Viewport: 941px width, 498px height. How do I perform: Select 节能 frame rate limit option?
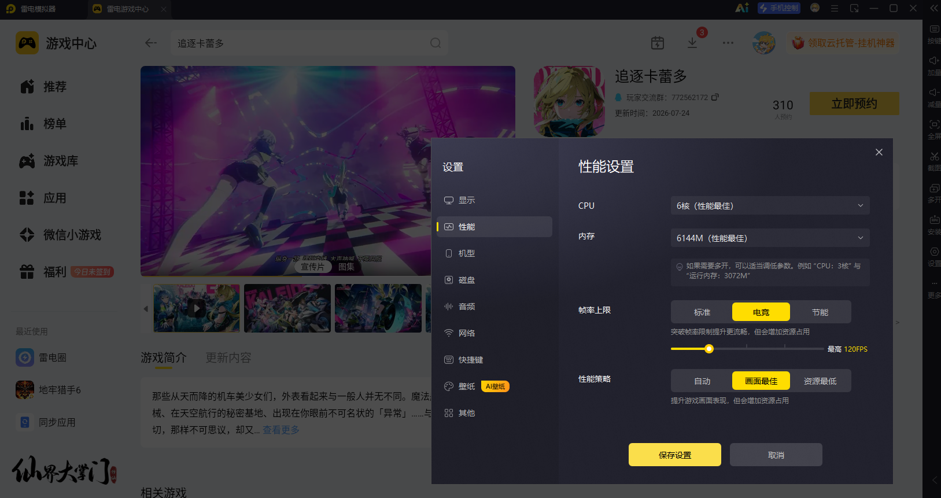(x=820, y=312)
